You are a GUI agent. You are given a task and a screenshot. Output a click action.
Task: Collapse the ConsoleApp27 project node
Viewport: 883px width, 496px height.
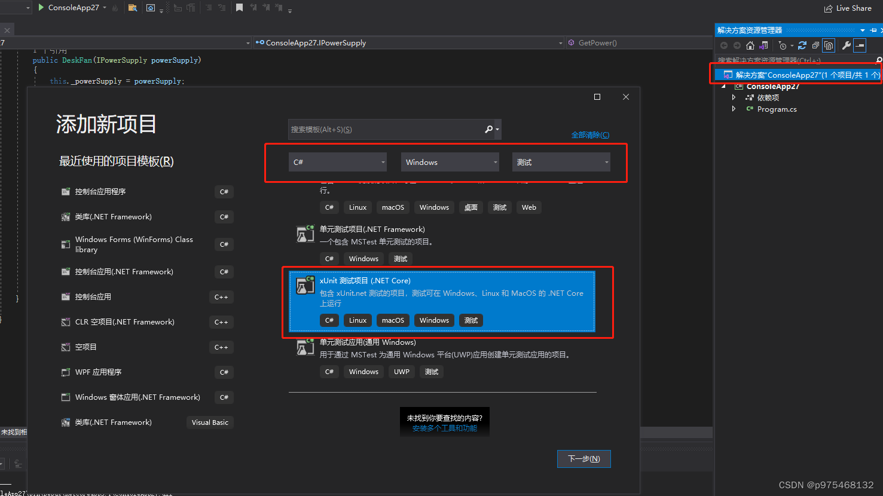723,87
